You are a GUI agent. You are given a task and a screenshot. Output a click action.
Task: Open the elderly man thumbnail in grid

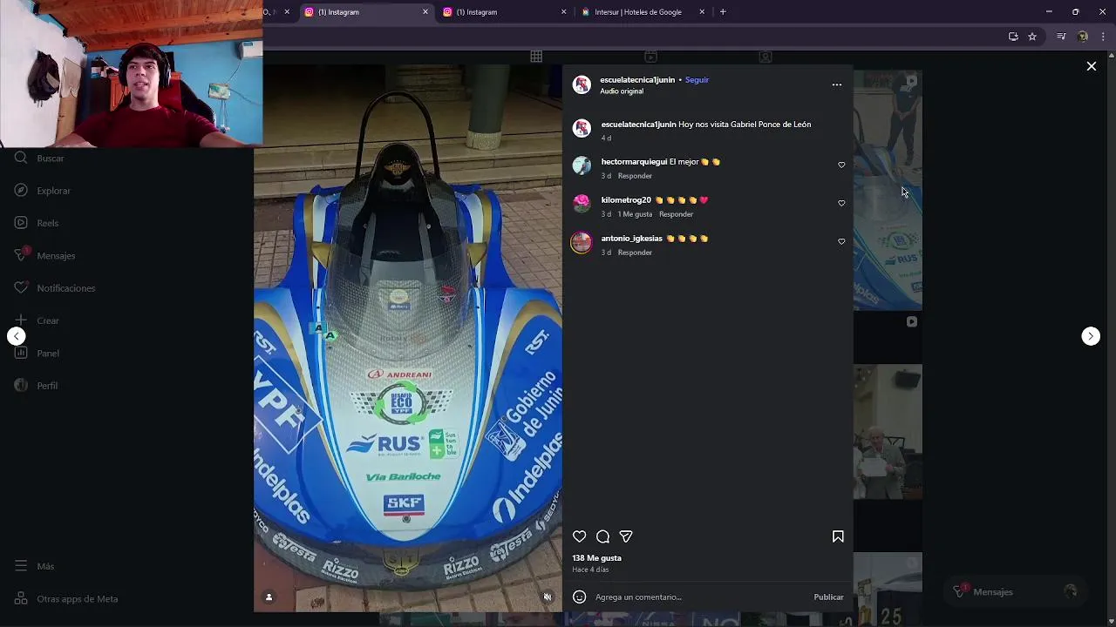point(888,432)
